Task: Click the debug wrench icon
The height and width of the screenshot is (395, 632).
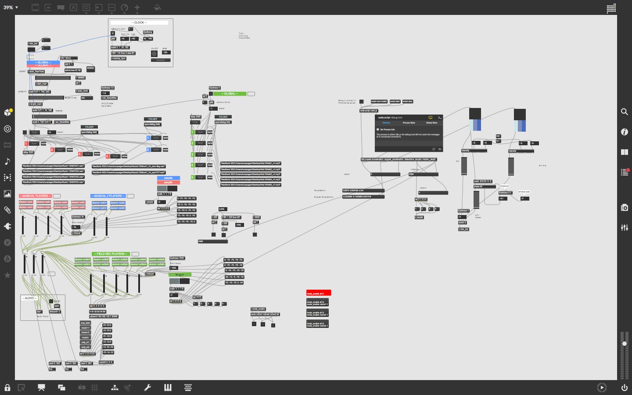Action: tap(147, 388)
